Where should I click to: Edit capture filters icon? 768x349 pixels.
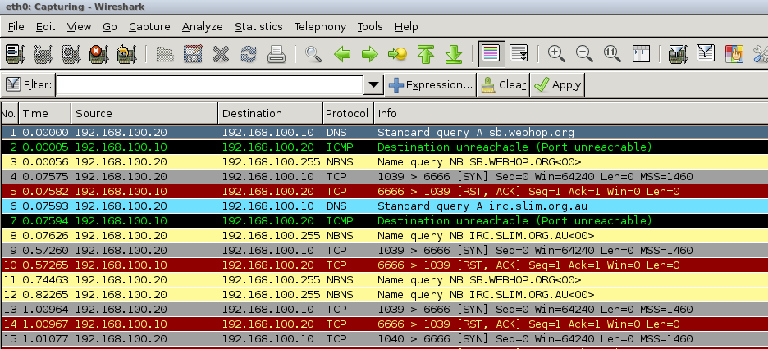point(678,53)
